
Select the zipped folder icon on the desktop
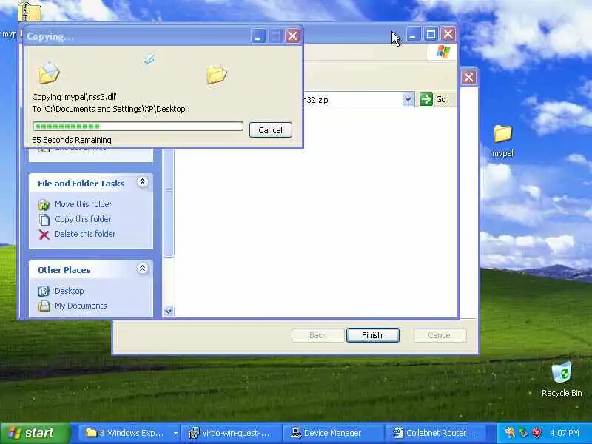(30, 12)
